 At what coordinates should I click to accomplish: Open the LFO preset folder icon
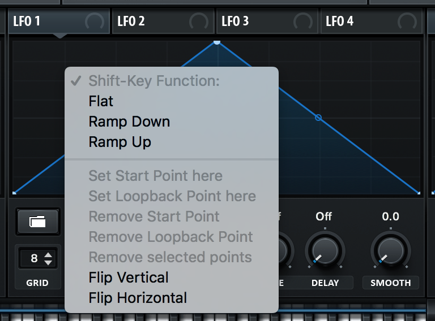38,221
